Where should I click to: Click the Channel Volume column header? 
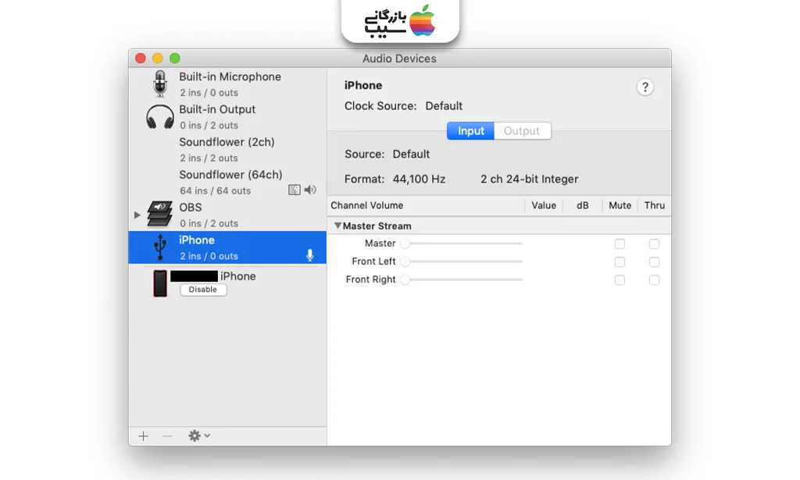[367, 205]
